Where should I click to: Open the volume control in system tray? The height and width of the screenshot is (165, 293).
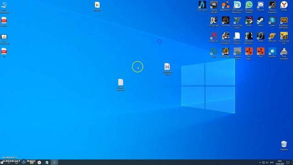pyautogui.click(x=267, y=162)
